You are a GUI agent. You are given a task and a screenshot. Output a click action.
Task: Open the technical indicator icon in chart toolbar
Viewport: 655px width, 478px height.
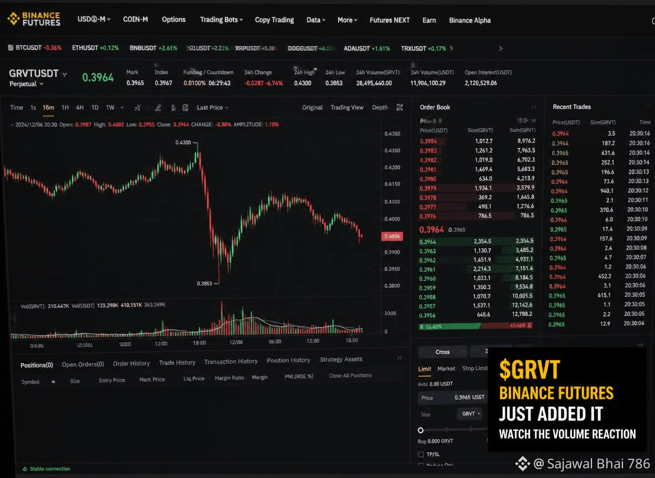tap(158, 108)
